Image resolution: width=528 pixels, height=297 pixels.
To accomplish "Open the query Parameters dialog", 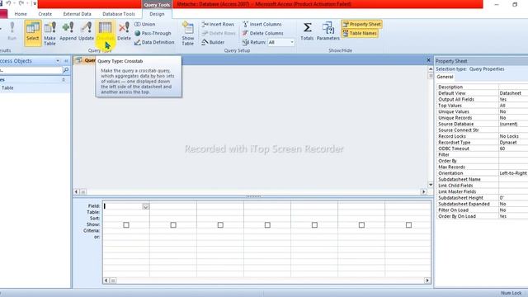I will click(x=328, y=31).
